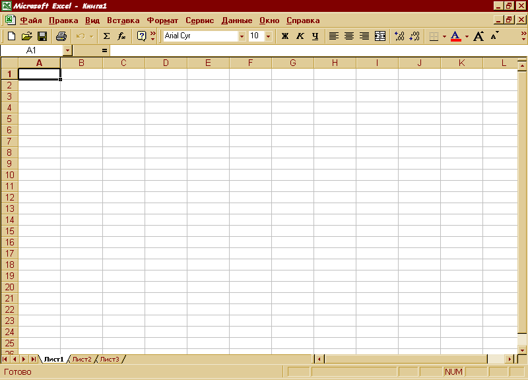This screenshot has width=528, height=380.
Task: Click last sheet tab scroll arrow
Action: click(x=34, y=359)
